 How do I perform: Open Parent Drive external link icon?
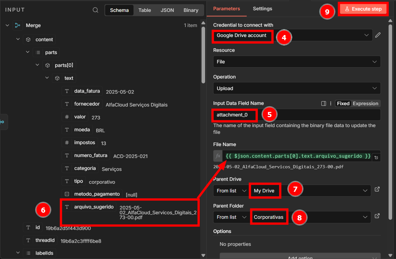[377, 190]
